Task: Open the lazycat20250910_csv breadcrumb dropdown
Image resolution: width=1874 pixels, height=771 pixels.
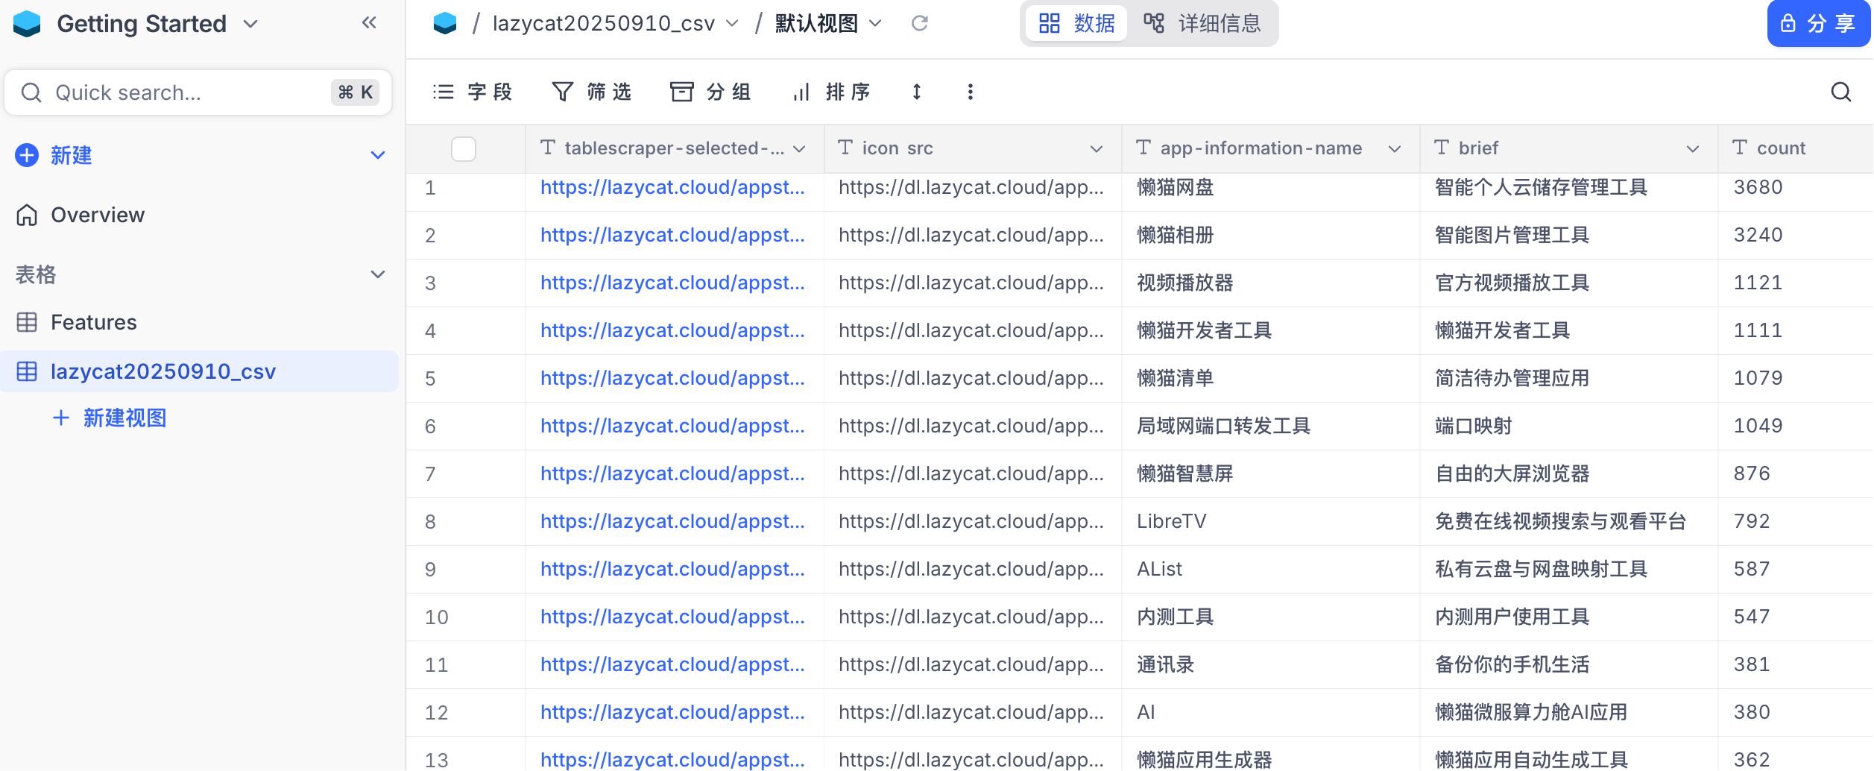Action: [733, 23]
